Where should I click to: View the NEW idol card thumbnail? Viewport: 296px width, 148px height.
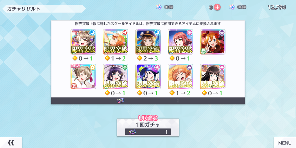83,76
